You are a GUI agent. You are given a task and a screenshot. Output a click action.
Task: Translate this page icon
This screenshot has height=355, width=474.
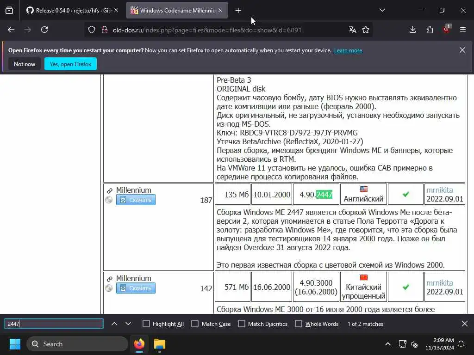(x=352, y=30)
